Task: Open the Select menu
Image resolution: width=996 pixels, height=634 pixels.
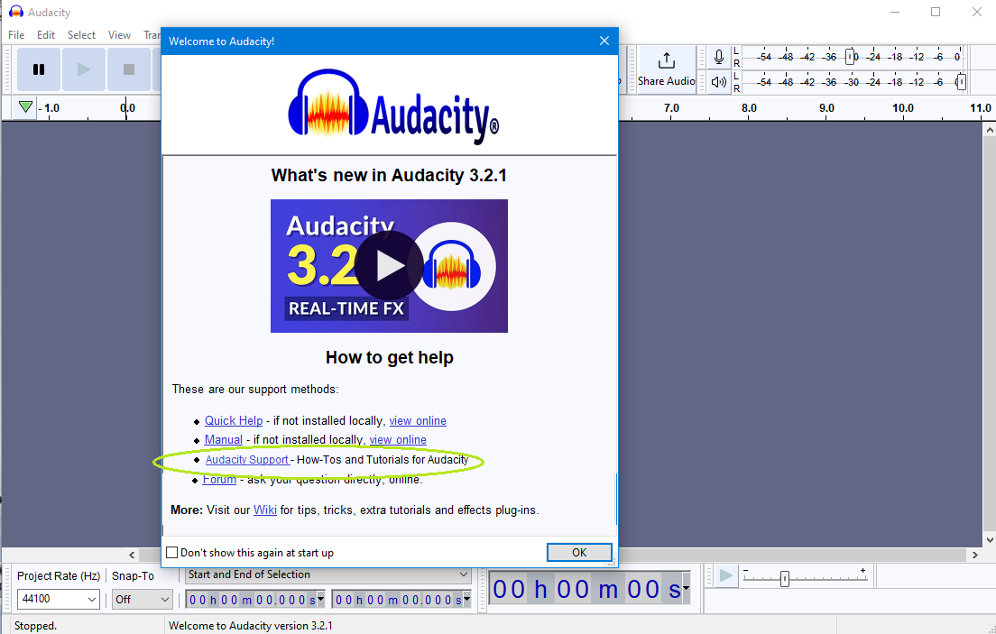Action: click(x=81, y=34)
